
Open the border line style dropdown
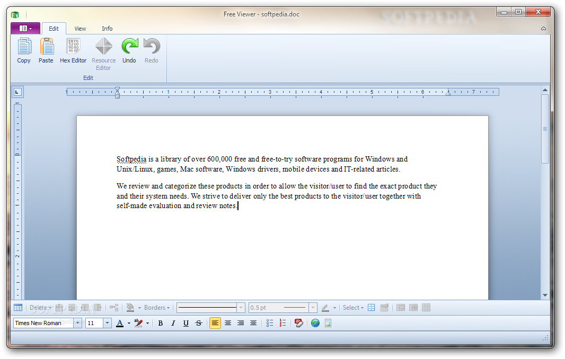(x=241, y=308)
